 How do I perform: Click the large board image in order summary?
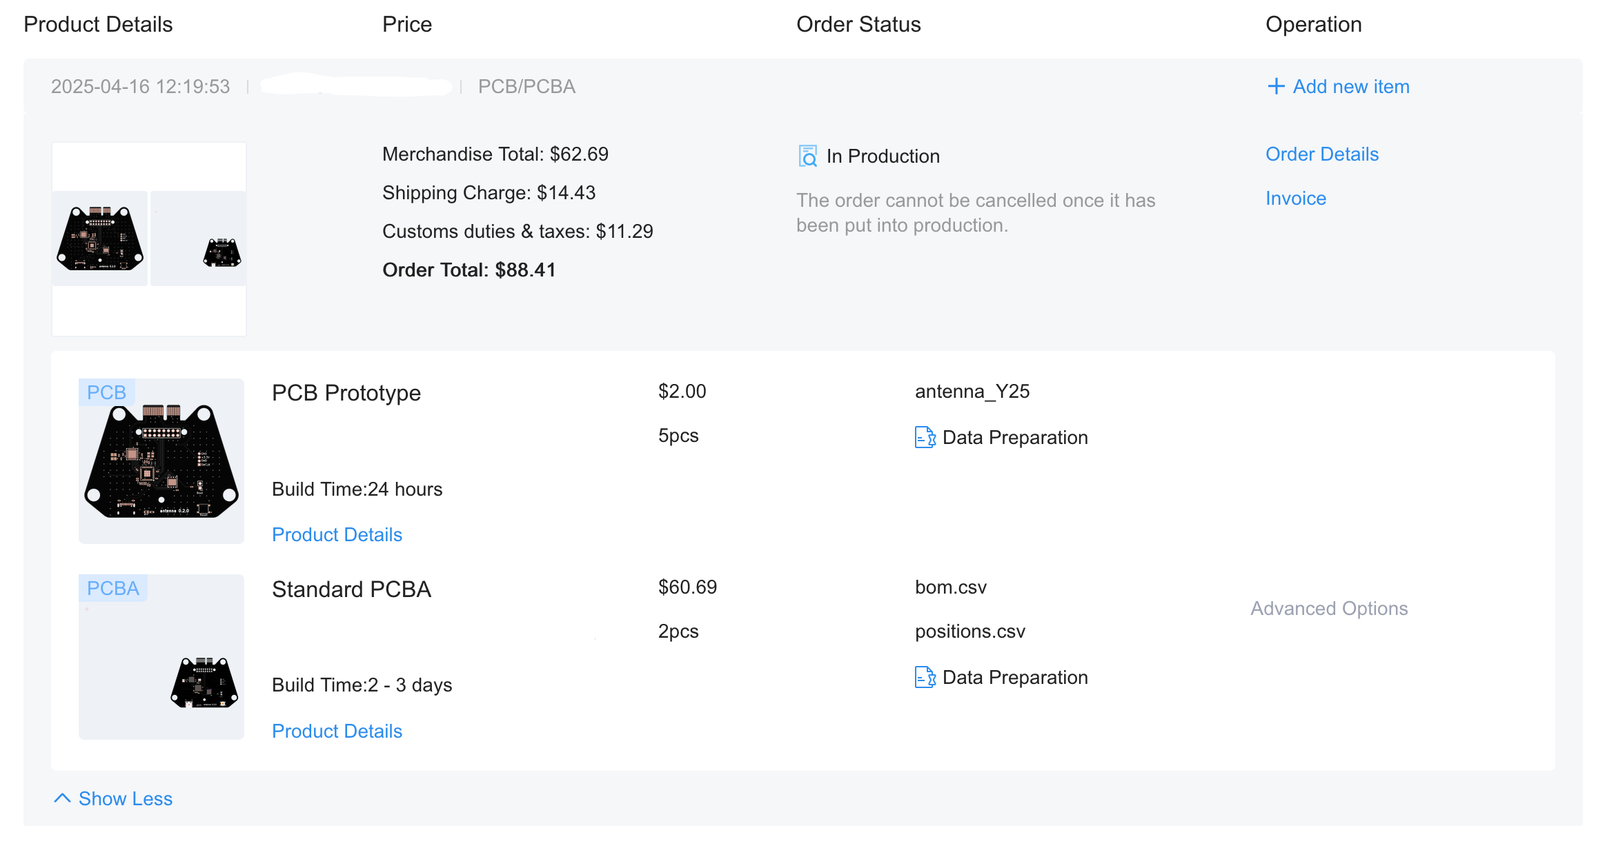click(100, 239)
